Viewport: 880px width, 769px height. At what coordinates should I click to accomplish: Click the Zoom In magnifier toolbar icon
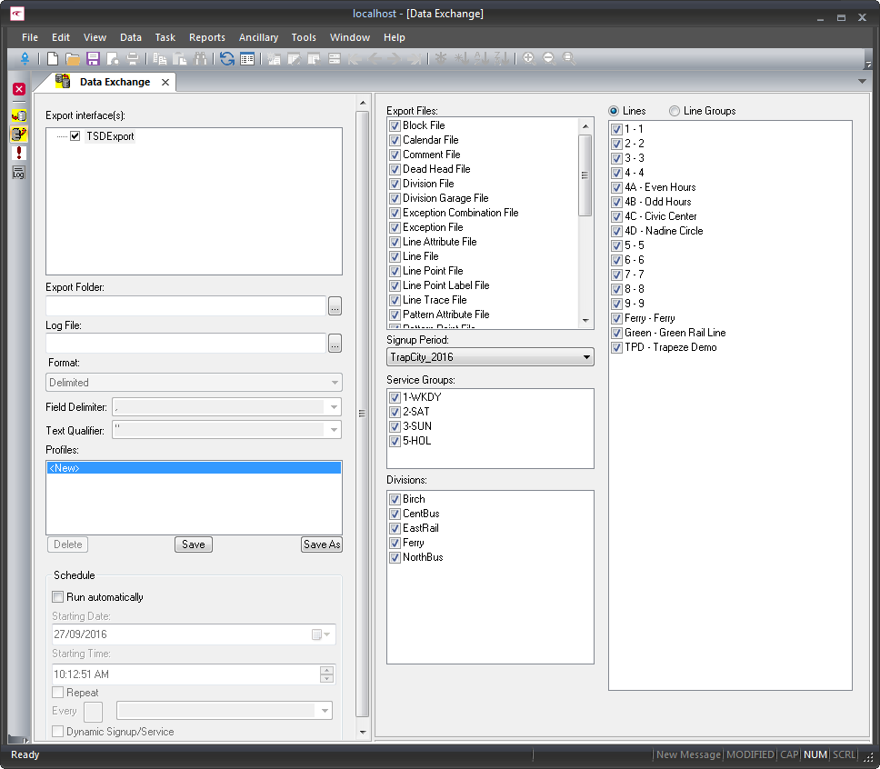(528, 57)
